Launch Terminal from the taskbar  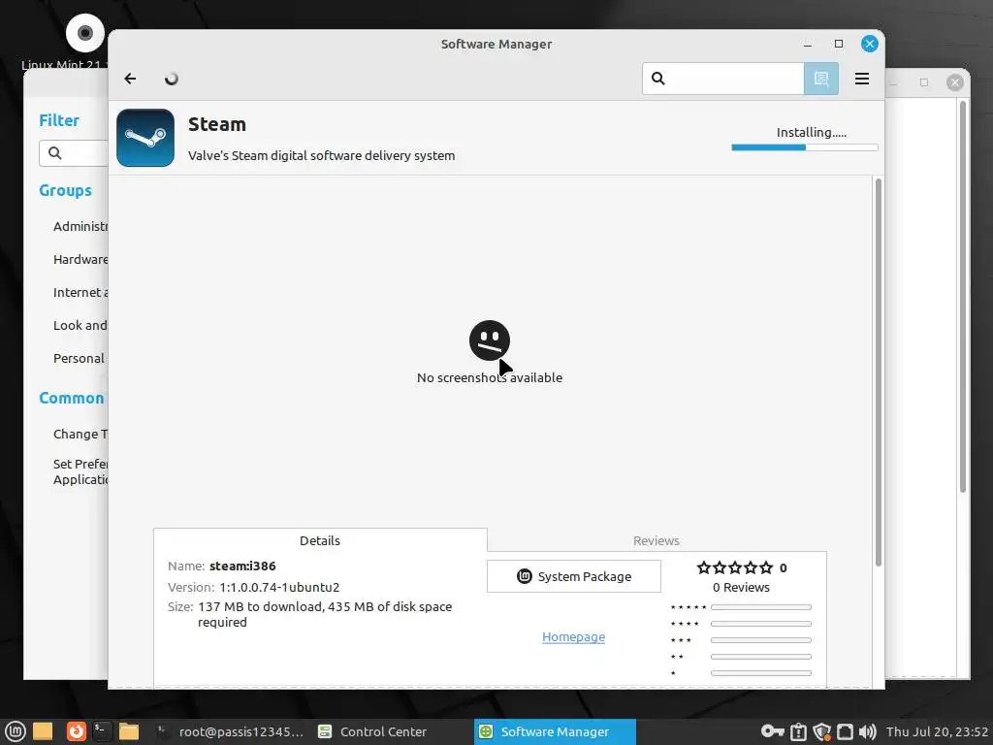click(x=101, y=731)
